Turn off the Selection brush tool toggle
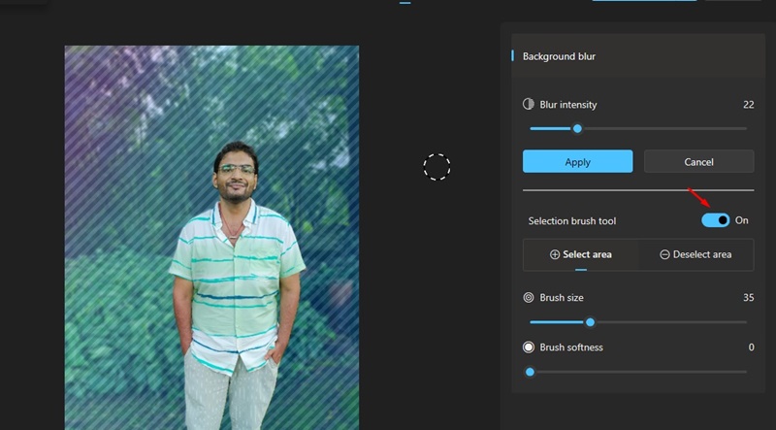776x430 pixels. 716,220
